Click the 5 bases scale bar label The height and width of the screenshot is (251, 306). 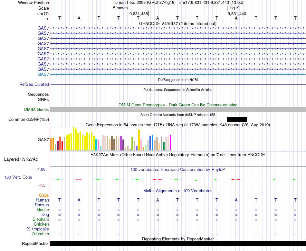(120, 8)
